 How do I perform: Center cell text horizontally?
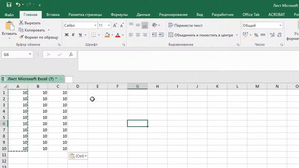point(138,35)
